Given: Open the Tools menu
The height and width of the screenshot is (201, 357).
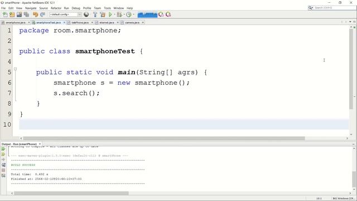Looking at the screenshot, I should 107,8.
